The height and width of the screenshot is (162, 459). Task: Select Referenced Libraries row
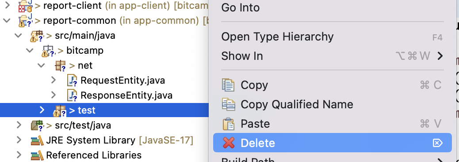pos(104,155)
